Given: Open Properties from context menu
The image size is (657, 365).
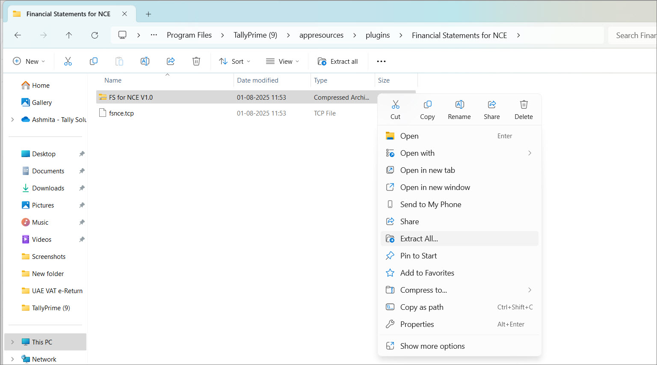Looking at the screenshot, I should 459,324.
